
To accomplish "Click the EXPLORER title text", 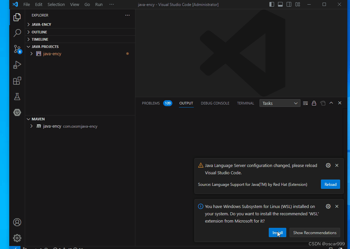I will (40, 15).
